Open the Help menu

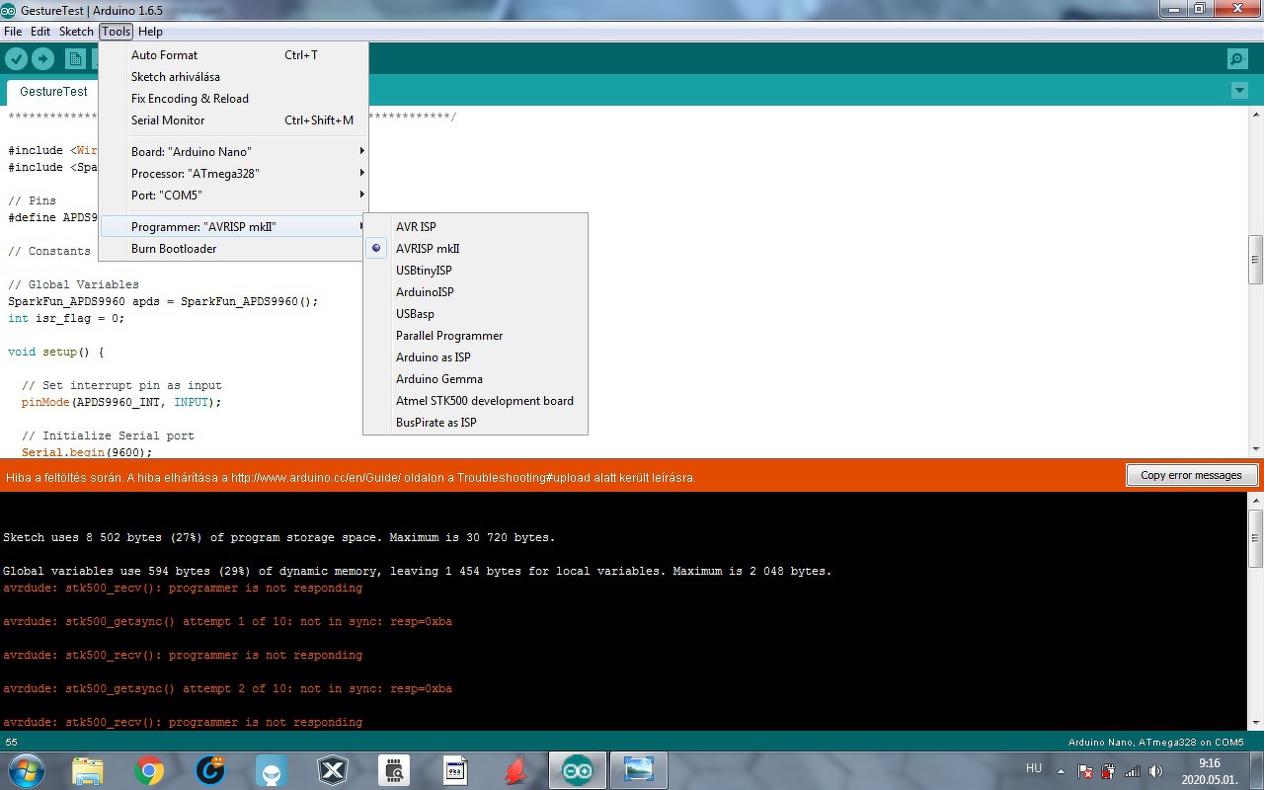tap(150, 32)
